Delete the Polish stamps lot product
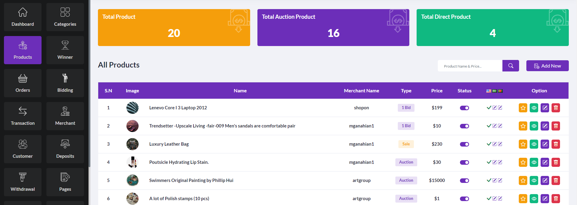The width and height of the screenshot is (577, 205). point(556,199)
